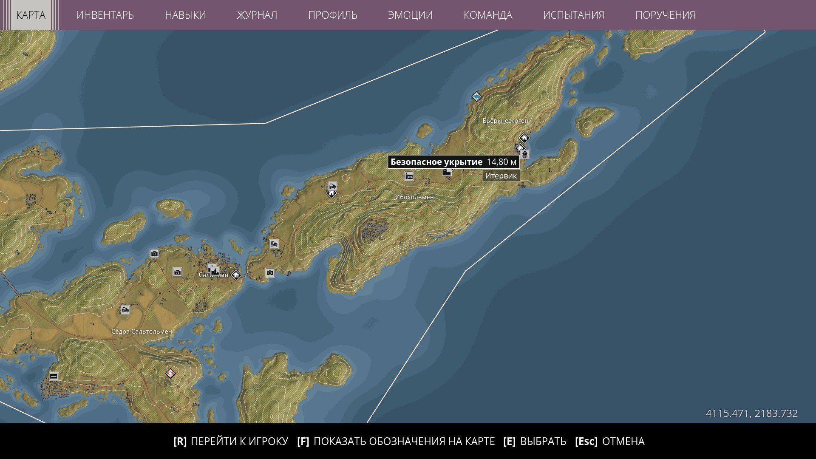Select the factory icon above Ибохольмен
This screenshot has width=816, height=459.
[409, 176]
